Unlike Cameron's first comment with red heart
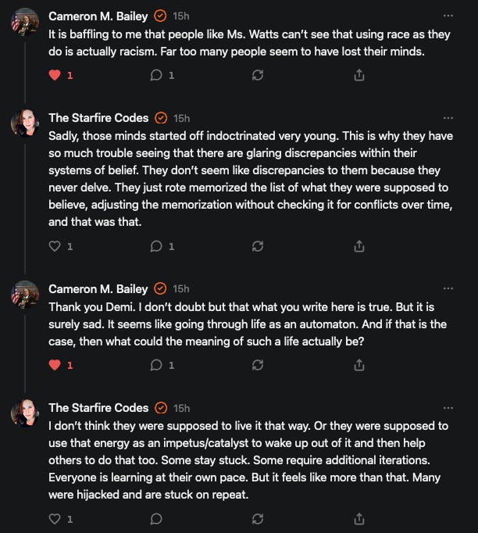 click(55, 75)
